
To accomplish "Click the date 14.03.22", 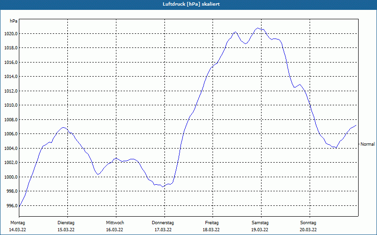I will [x=17, y=230].
